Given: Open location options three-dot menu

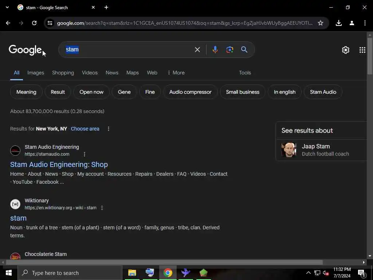Looking at the screenshot, I should pos(109,129).
